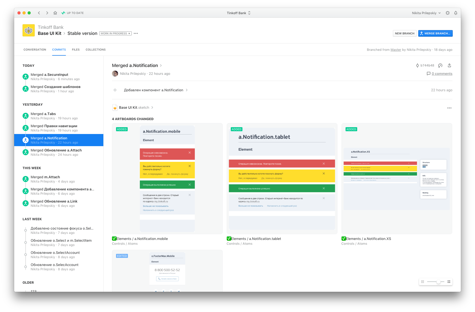Viewport: 475px width, 312px height.
Task: Select commit Обновление o.SelectAccount
Action: [59, 255]
